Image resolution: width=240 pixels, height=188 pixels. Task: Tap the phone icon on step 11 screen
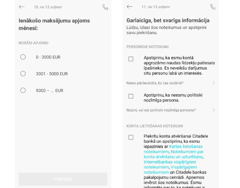point(213,7)
